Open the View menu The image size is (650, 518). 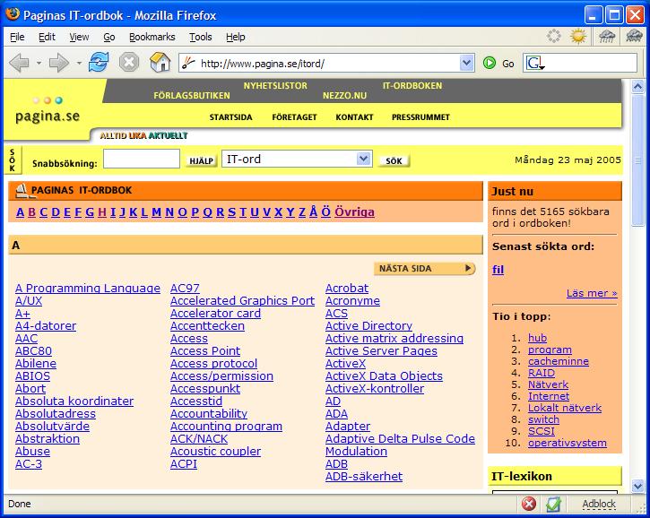[79, 37]
